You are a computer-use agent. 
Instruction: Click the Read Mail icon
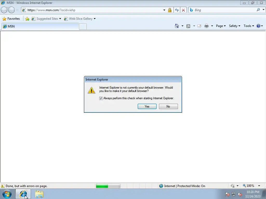pos(199,26)
